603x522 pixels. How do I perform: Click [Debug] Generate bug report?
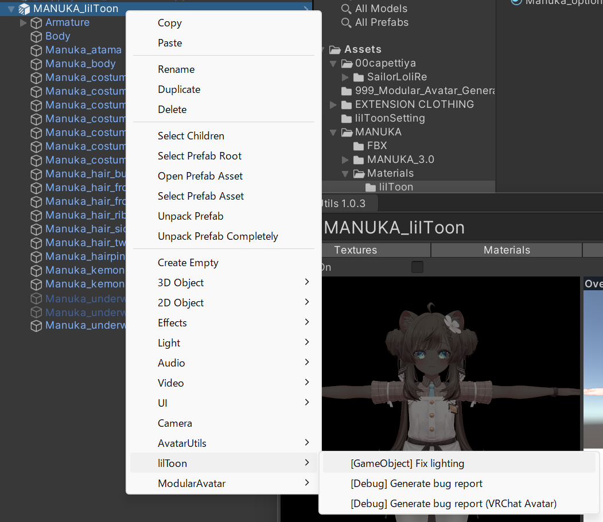(459, 483)
